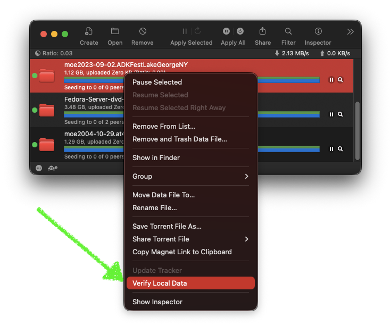This screenshot has height=325, width=391.
Task: Select Copy Magnet Link to Clipboard
Action: click(182, 252)
